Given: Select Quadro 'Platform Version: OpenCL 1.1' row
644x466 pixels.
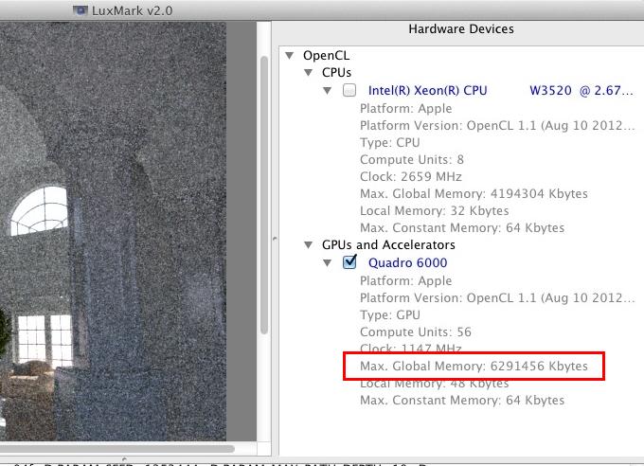Looking at the screenshot, I should pyautogui.click(x=497, y=297).
